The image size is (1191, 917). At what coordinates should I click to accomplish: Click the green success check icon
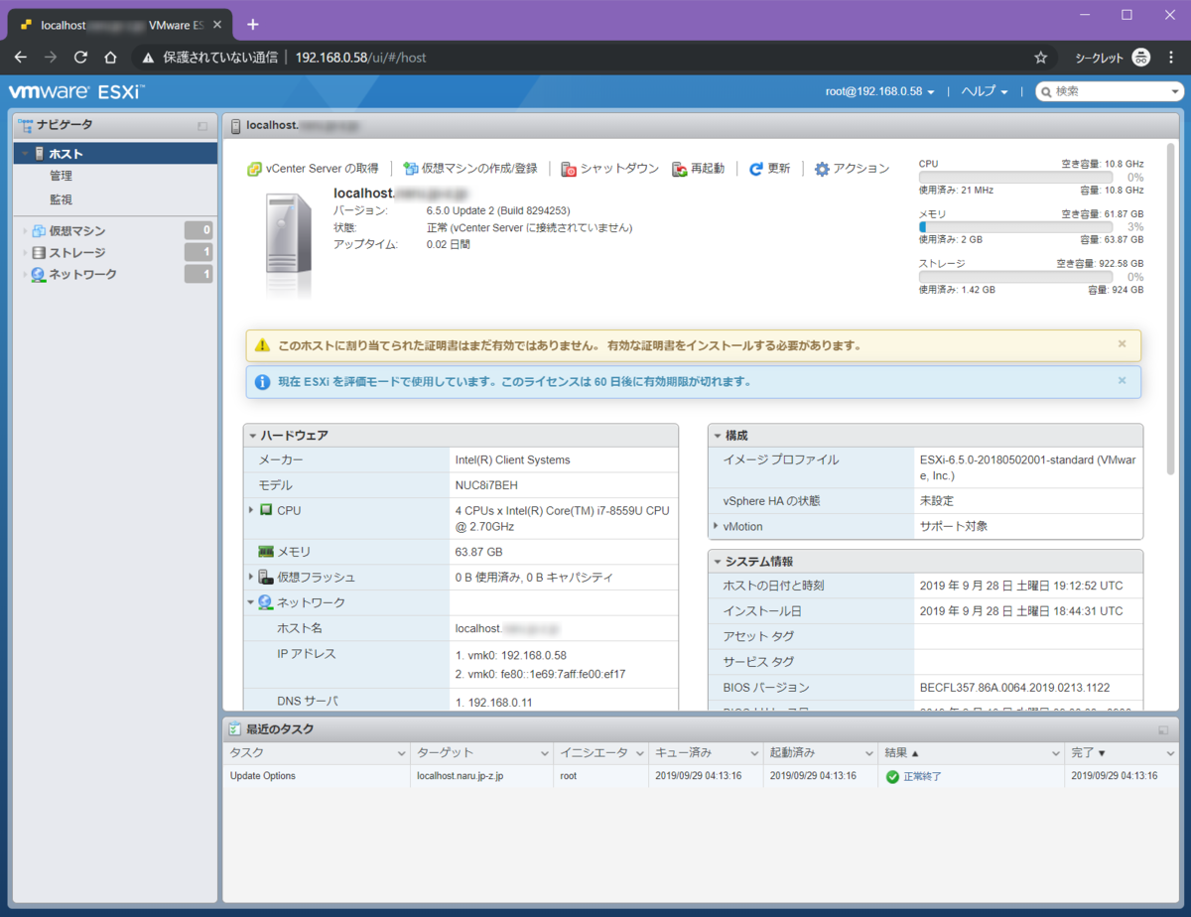(x=892, y=776)
